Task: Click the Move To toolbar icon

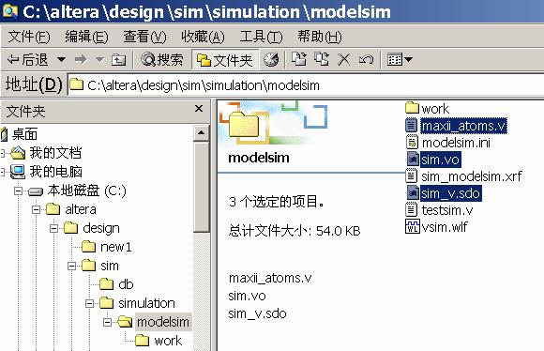Action: point(298,59)
